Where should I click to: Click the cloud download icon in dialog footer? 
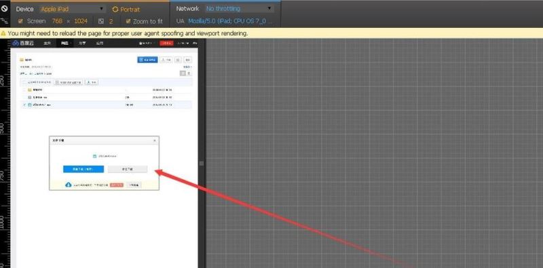[x=69, y=185]
